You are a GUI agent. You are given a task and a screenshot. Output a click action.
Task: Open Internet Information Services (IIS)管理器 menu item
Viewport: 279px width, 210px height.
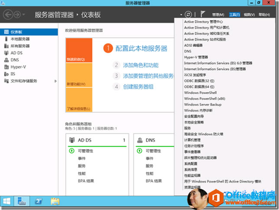point(215,69)
